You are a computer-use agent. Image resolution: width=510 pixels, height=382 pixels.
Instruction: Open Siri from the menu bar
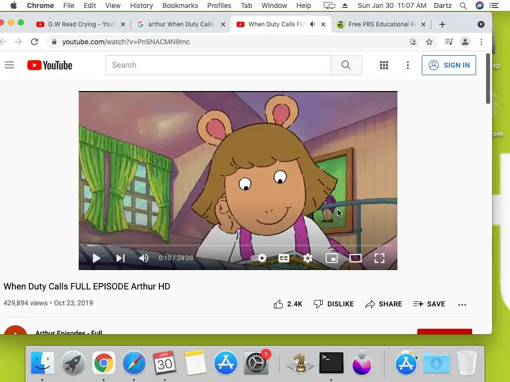coord(480,5)
